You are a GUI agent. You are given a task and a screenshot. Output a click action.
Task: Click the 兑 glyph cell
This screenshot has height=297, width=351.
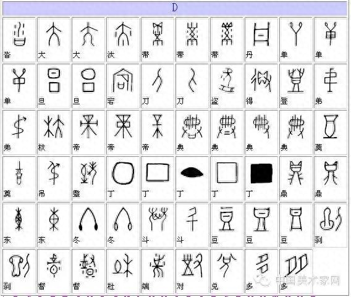click(x=227, y=271)
